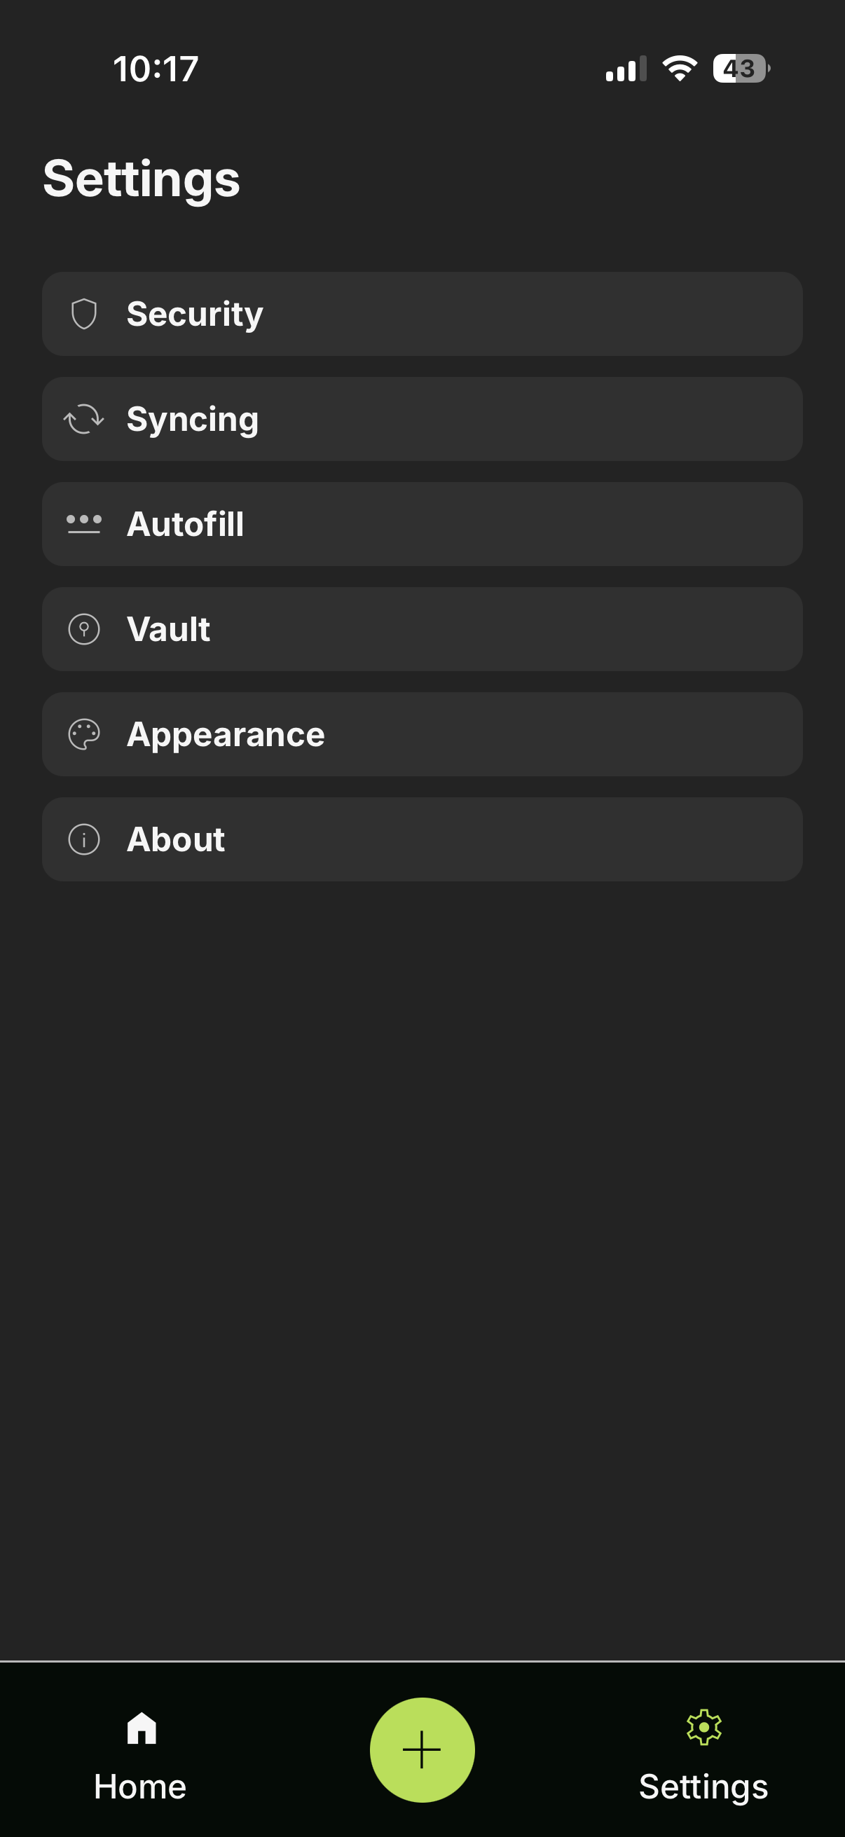Screen dimensions: 845x1837
Task: Open the Security settings row
Action: pos(422,313)
